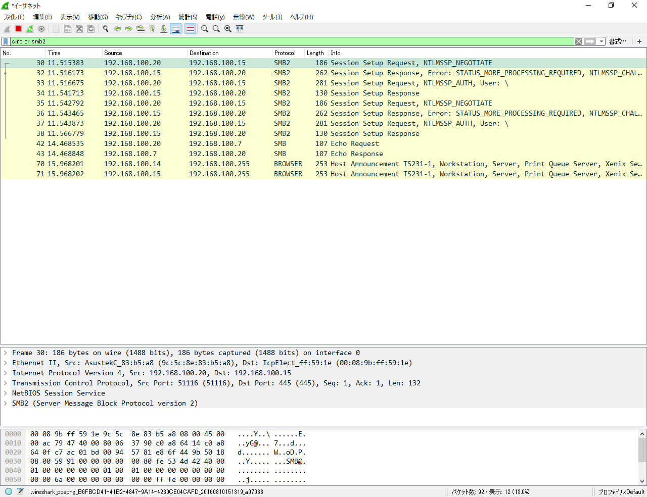Jump to the last packet

click(x=164, y=29)
